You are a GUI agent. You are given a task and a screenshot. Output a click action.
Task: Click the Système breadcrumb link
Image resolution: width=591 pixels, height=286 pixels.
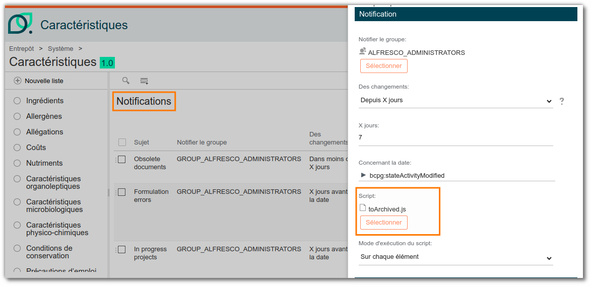tap(60, 49)
